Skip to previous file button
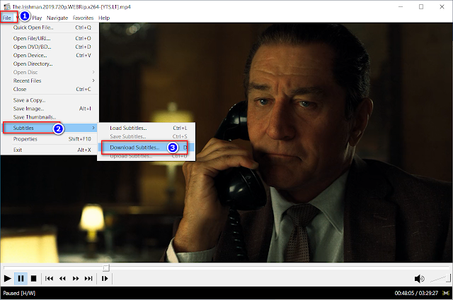 click(49, 278)
